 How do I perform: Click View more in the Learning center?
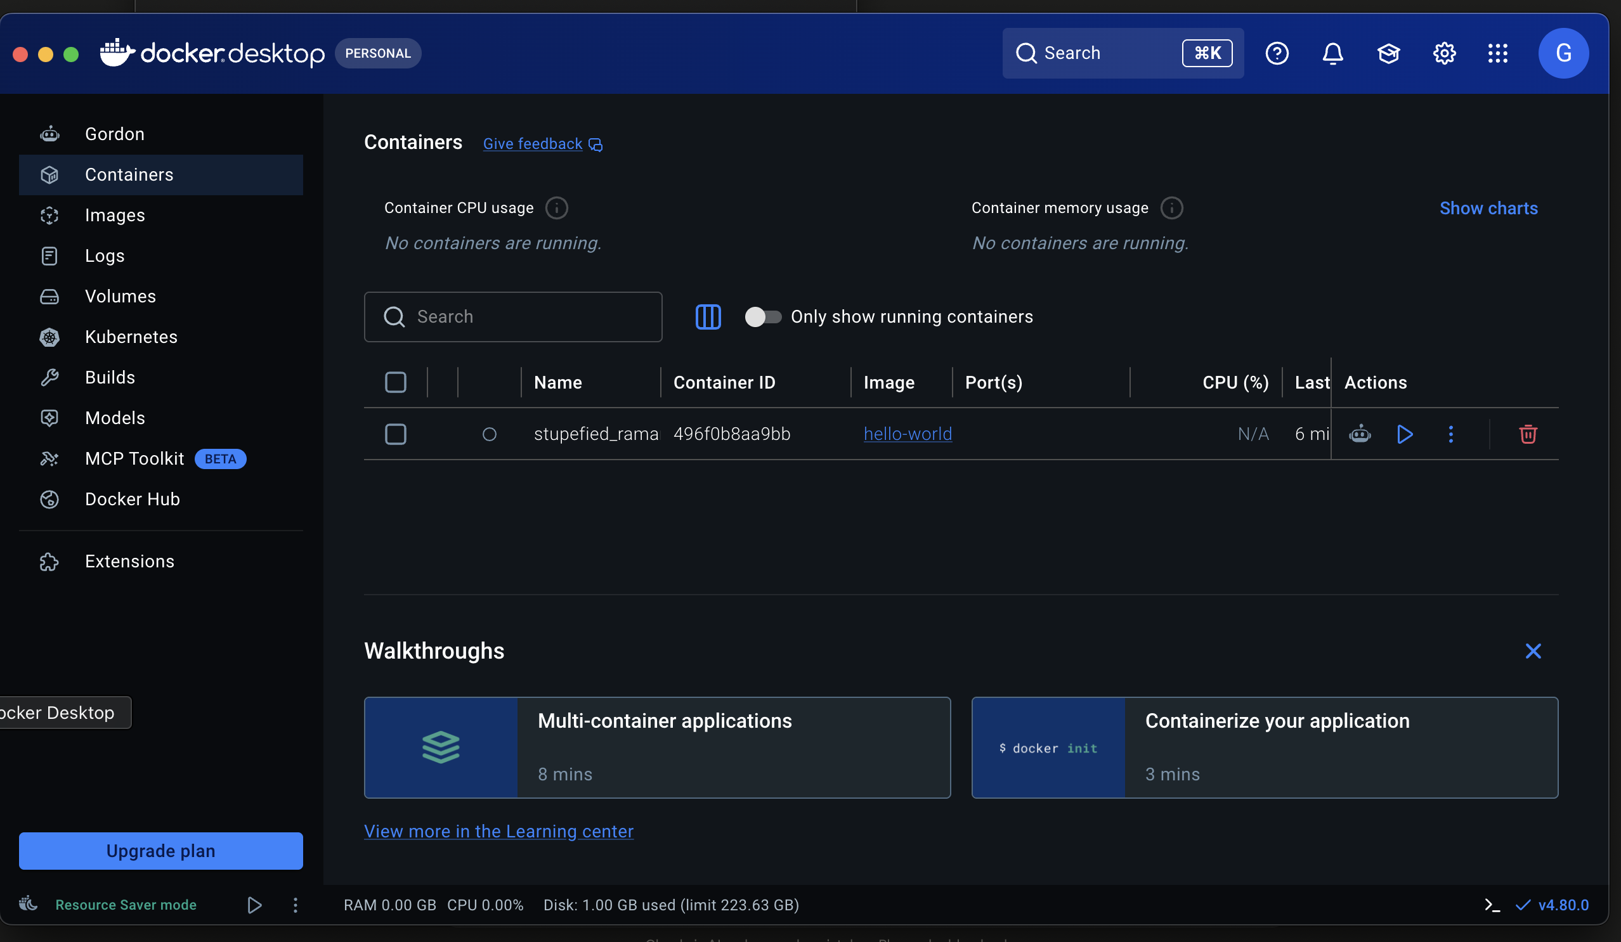(x=498, y=831)
